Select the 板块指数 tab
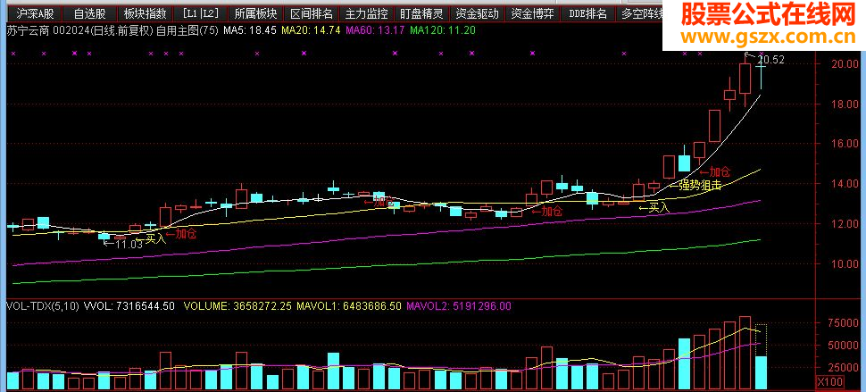This screenshot has width=866, height=392. (x=145, y=13)
